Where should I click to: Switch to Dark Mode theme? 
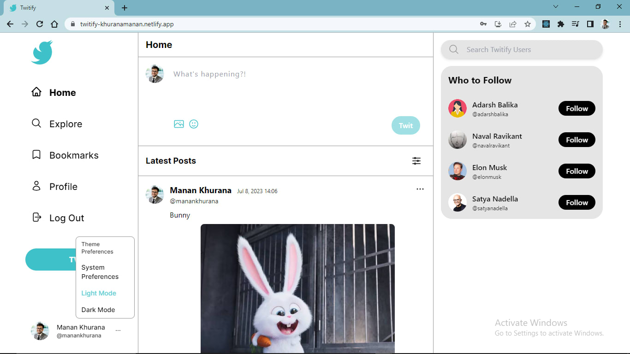[x=98, y=310]
